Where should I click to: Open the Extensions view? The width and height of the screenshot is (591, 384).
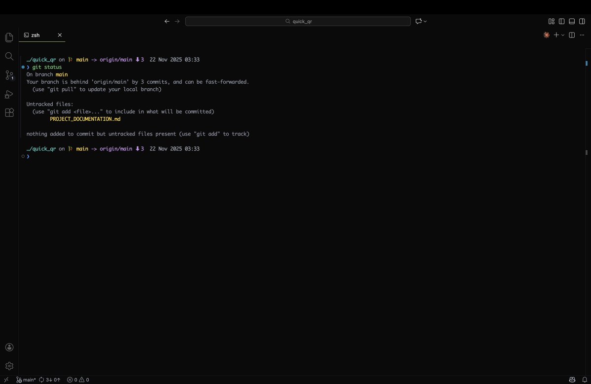(x=9, y=112)
